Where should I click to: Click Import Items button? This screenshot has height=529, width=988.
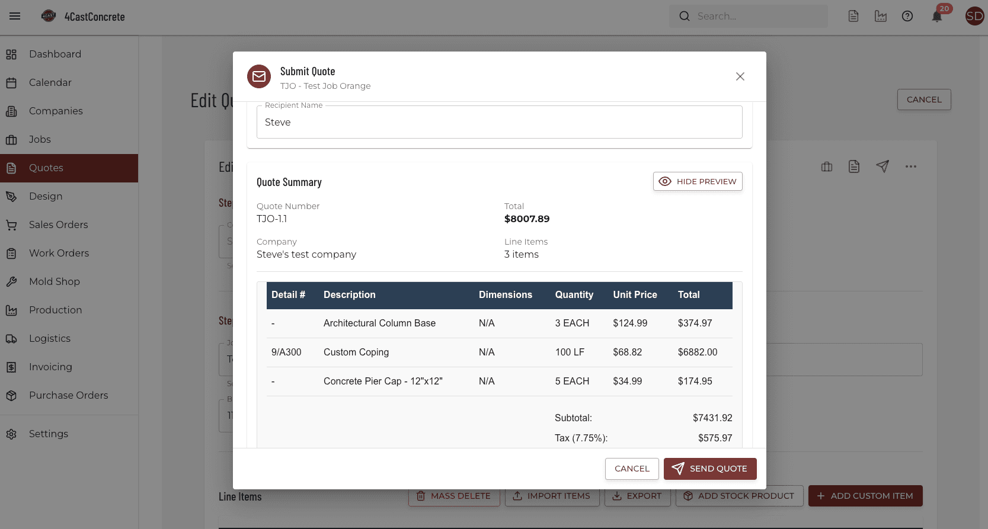click(x=552, y=496)
